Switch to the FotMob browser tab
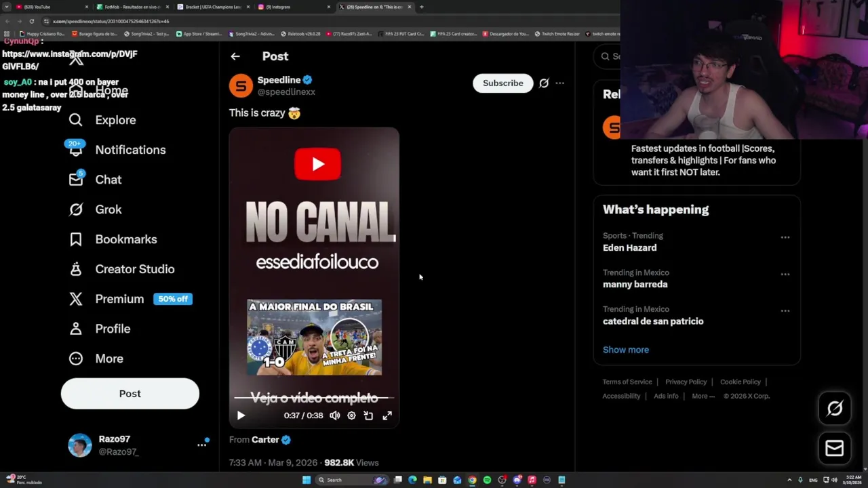 point(132,7)
